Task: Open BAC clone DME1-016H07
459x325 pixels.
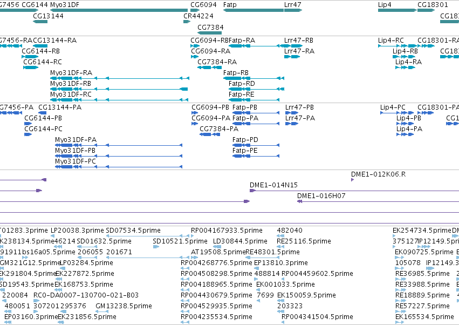Action: (x=321, y=196)
